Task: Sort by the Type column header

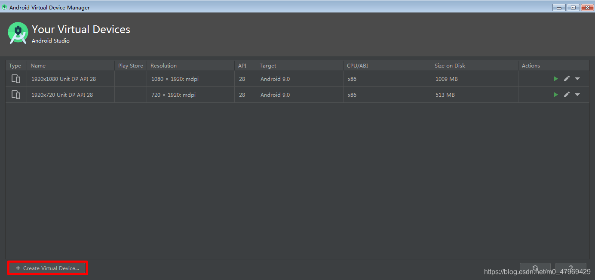Action: [x=16, y=66]
